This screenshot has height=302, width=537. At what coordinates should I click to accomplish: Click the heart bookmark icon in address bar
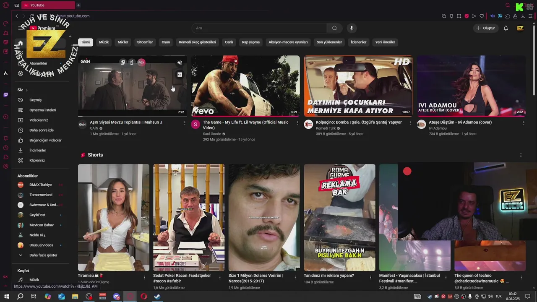pyautogui.click(x=482, y=16)
